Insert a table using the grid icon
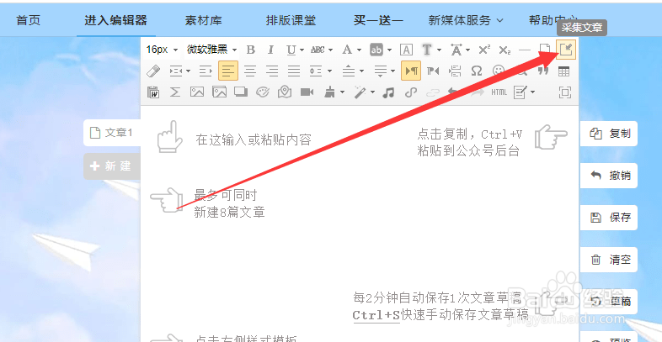The image size is (662, 342). click(564, 71)
